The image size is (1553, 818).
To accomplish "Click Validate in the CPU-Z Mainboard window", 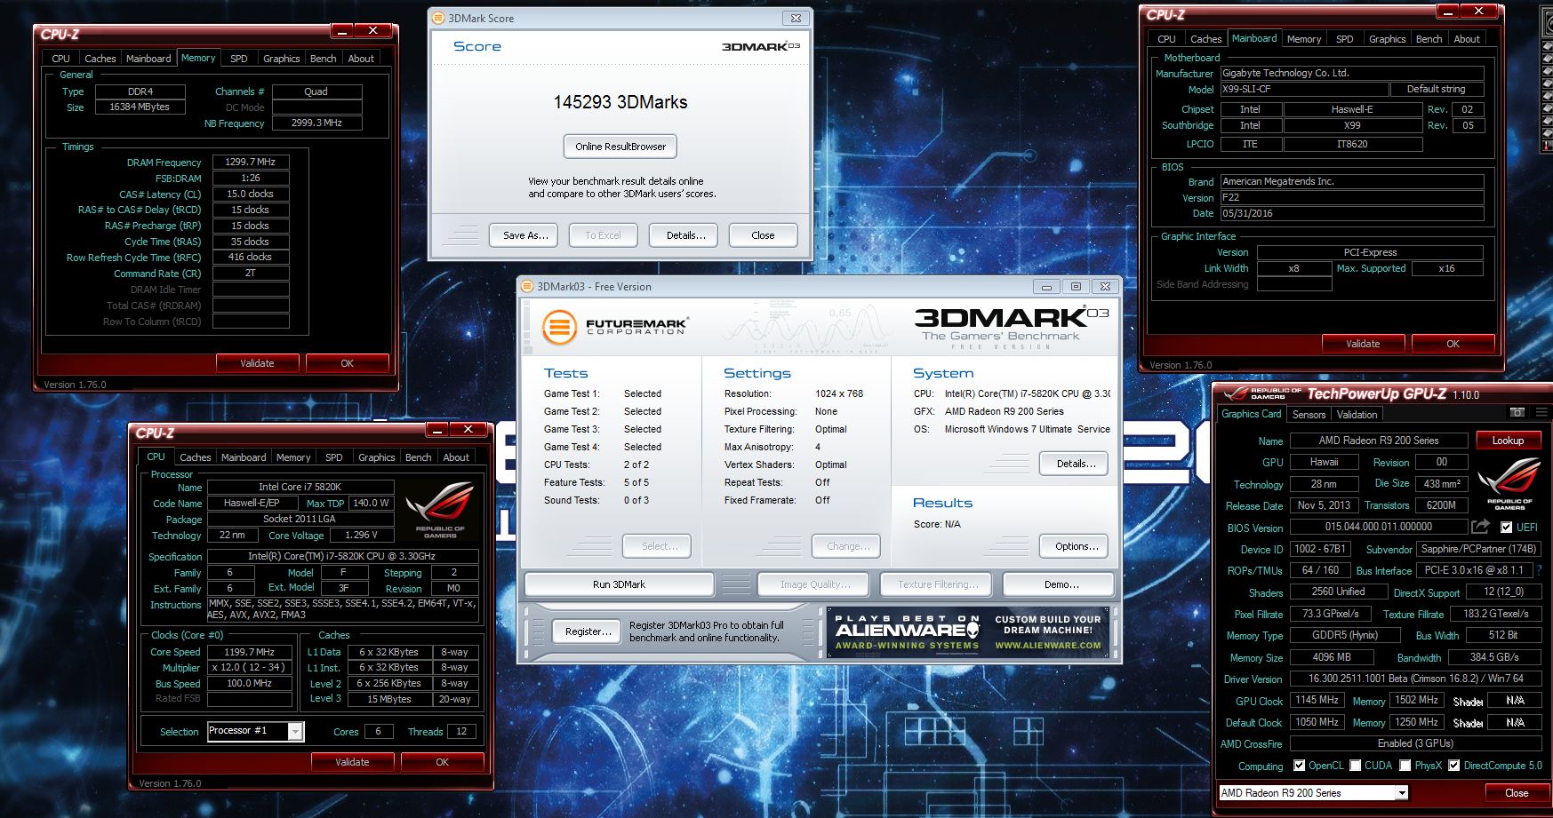I will (1363, 344).
